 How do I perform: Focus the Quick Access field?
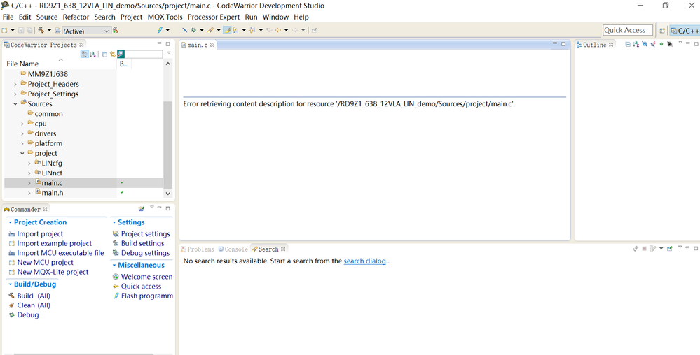[627, 30]
